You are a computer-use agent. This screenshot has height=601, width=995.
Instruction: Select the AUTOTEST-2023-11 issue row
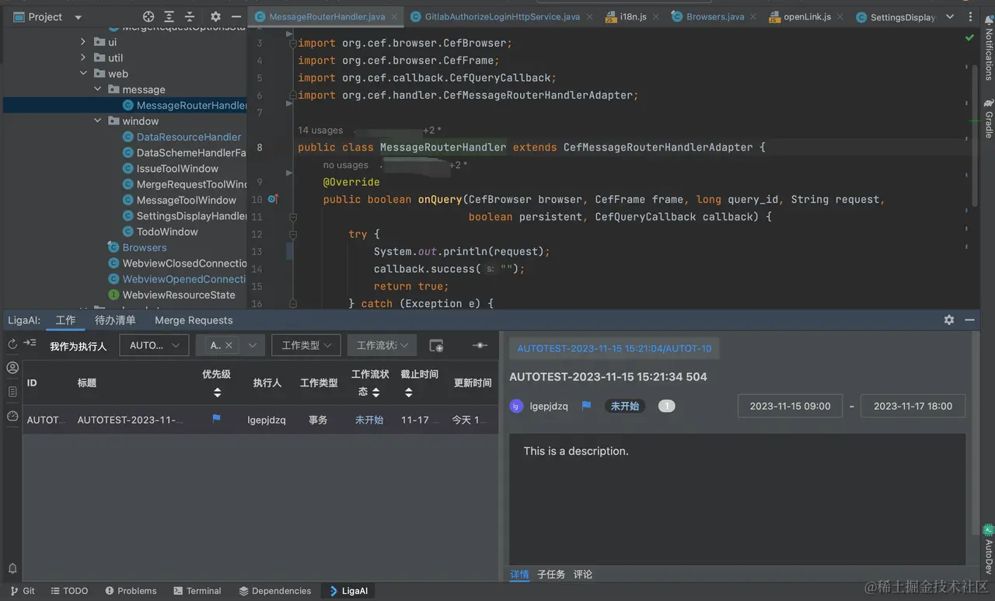260,420
